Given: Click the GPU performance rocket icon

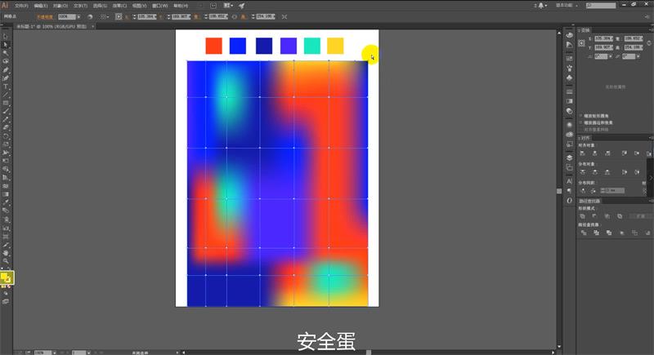Looking at the screenshot, I should (x=241, y=6).
